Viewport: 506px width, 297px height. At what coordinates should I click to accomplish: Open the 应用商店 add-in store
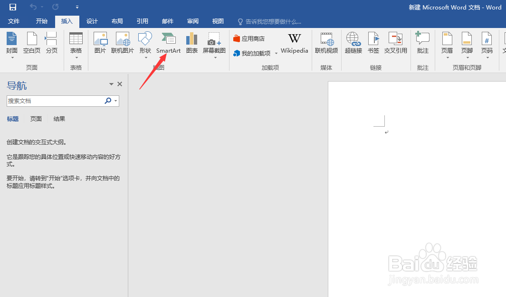pyautogui.click(x=249, y=38)
